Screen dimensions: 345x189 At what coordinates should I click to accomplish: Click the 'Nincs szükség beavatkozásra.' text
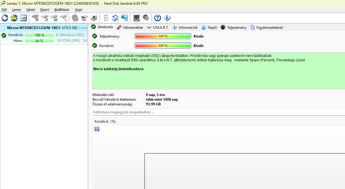coord(119,69)
